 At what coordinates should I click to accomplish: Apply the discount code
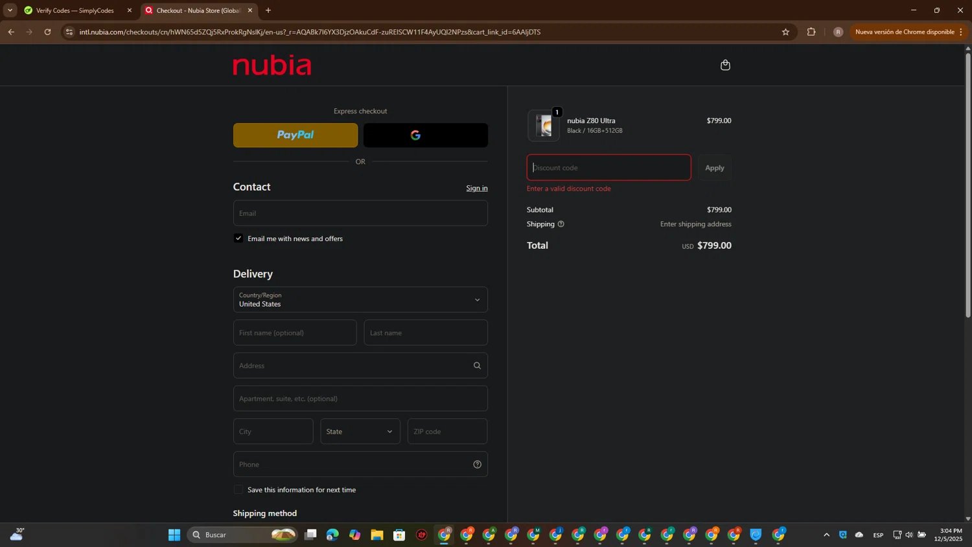[715, 168]
